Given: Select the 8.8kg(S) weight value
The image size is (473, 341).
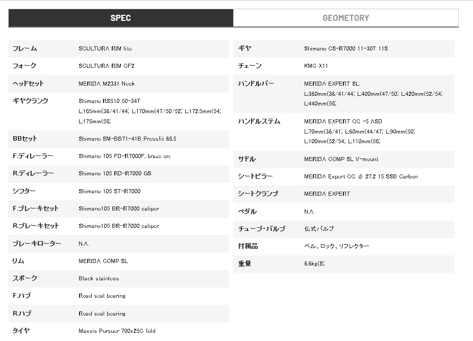Looking at the screenshot, I should pos(314,264).
